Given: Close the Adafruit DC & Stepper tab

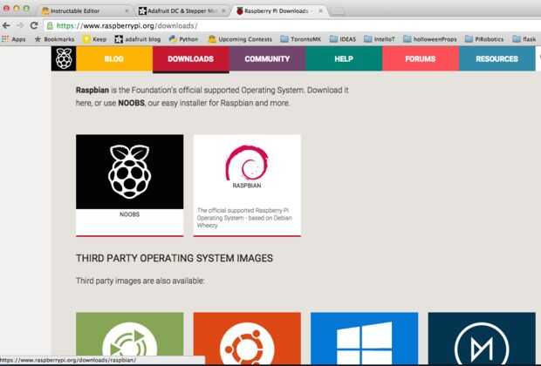Looking at the screenshot, I should pyautogui.click(x=223, y=11).
